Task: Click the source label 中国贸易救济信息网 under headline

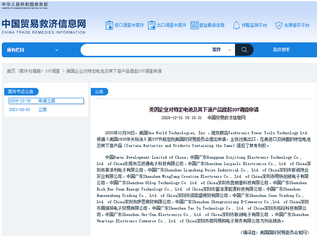Action: pyautogui.click(x=226, y=118)
